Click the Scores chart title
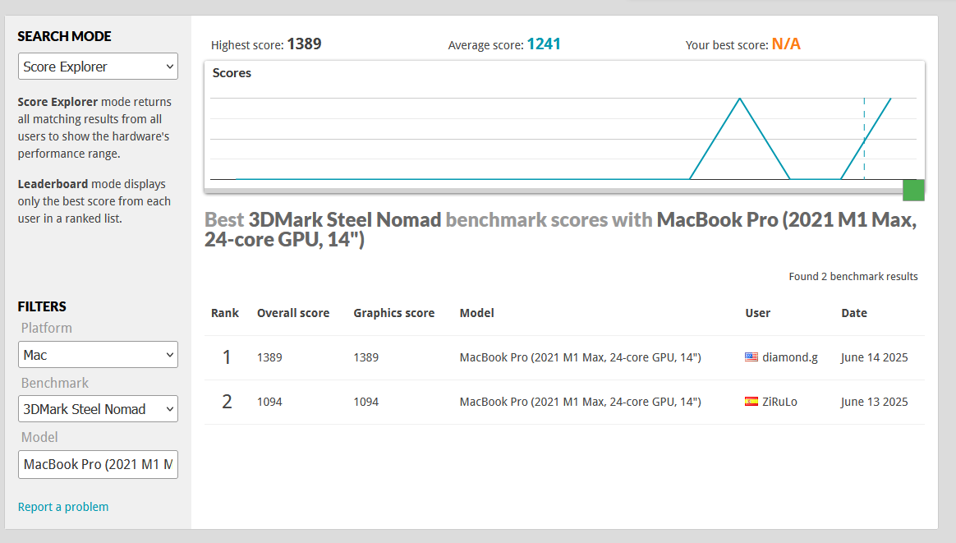Viewport: 956px width, 543px height. (232, 72)
